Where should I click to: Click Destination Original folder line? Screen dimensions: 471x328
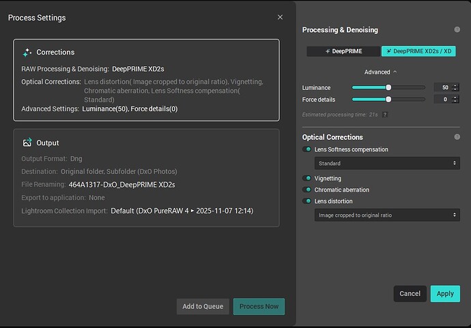click(x=99, y=172)
